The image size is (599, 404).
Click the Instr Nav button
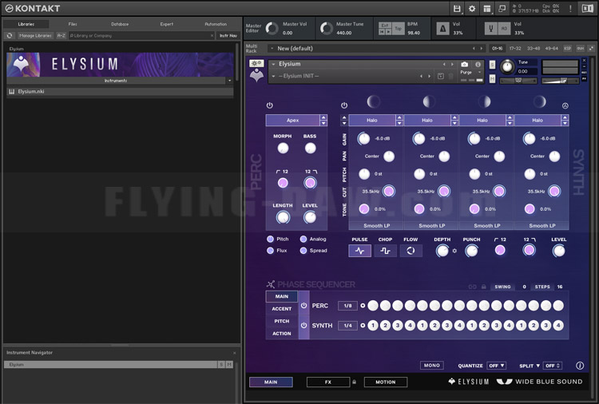click(228, 35)
